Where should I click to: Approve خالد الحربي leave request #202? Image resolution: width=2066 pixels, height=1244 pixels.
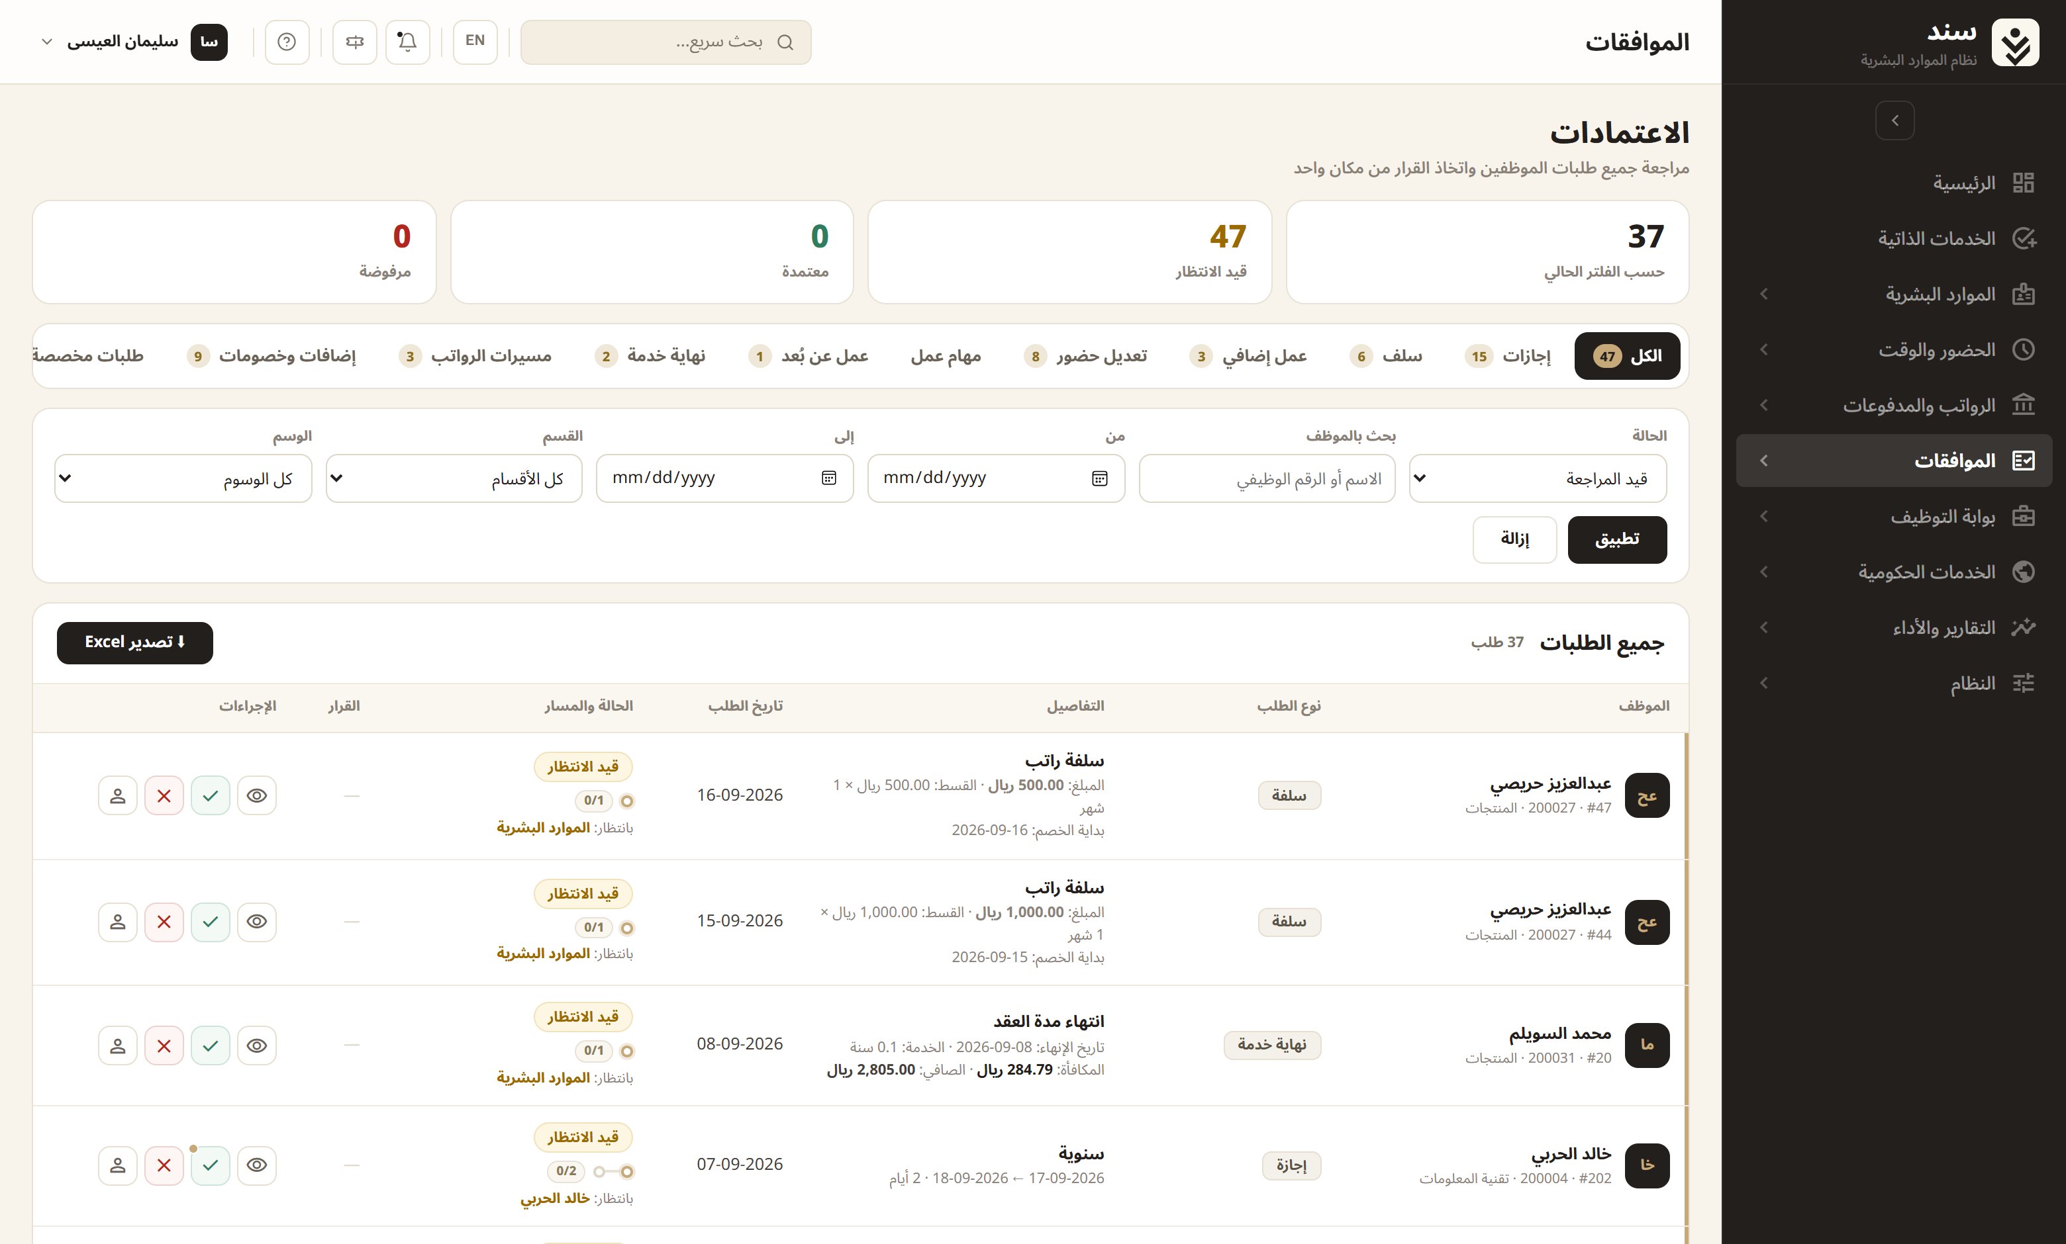click(211, 1165)
